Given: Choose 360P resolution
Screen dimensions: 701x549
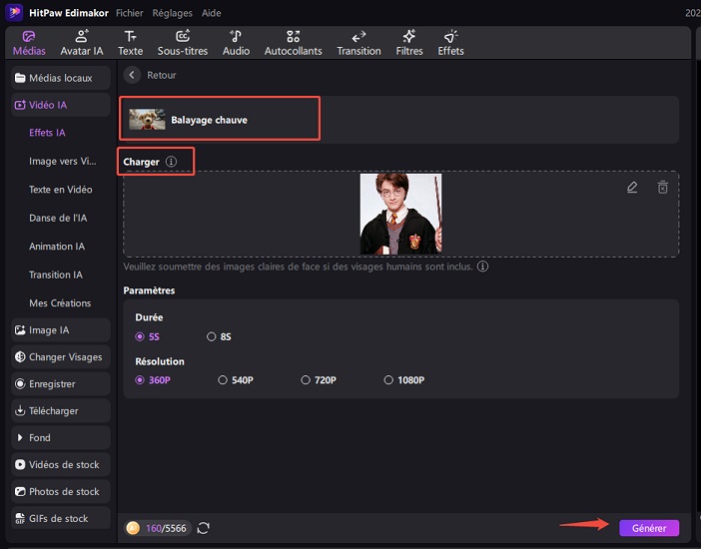Looking at the screenshot, I should coord(153,380).
